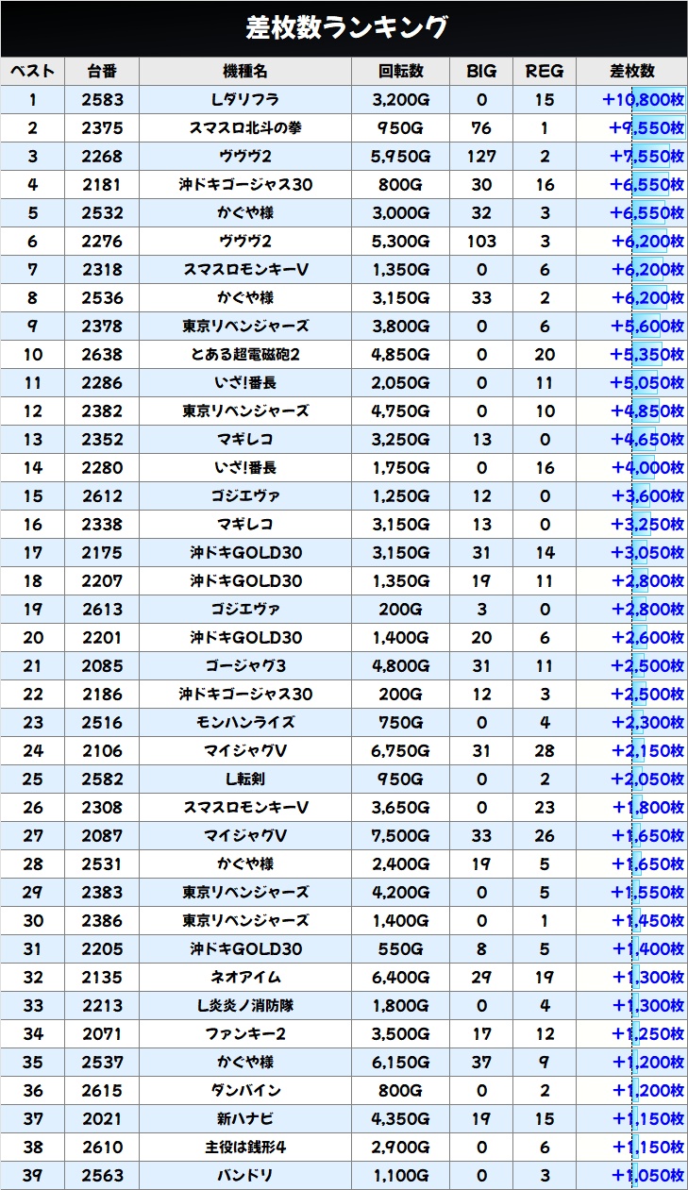Select the スマスロ北斗の拳 machine name
Viewport: 688px width, 1190px height.
click(245, 128)
